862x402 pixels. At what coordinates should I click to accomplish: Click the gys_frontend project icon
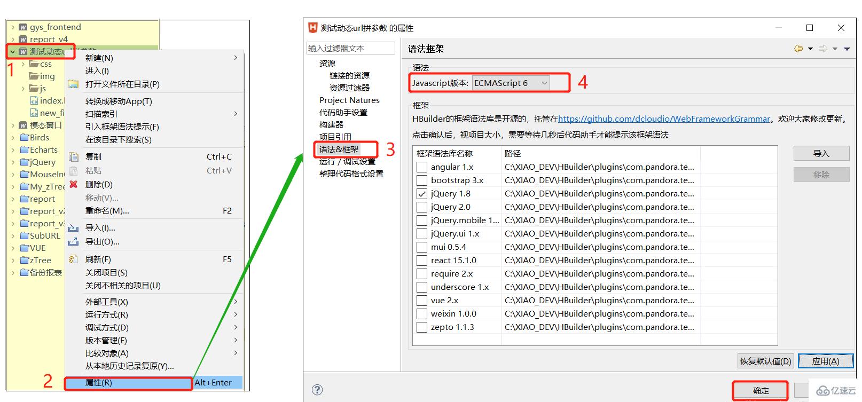coord(23,27)
